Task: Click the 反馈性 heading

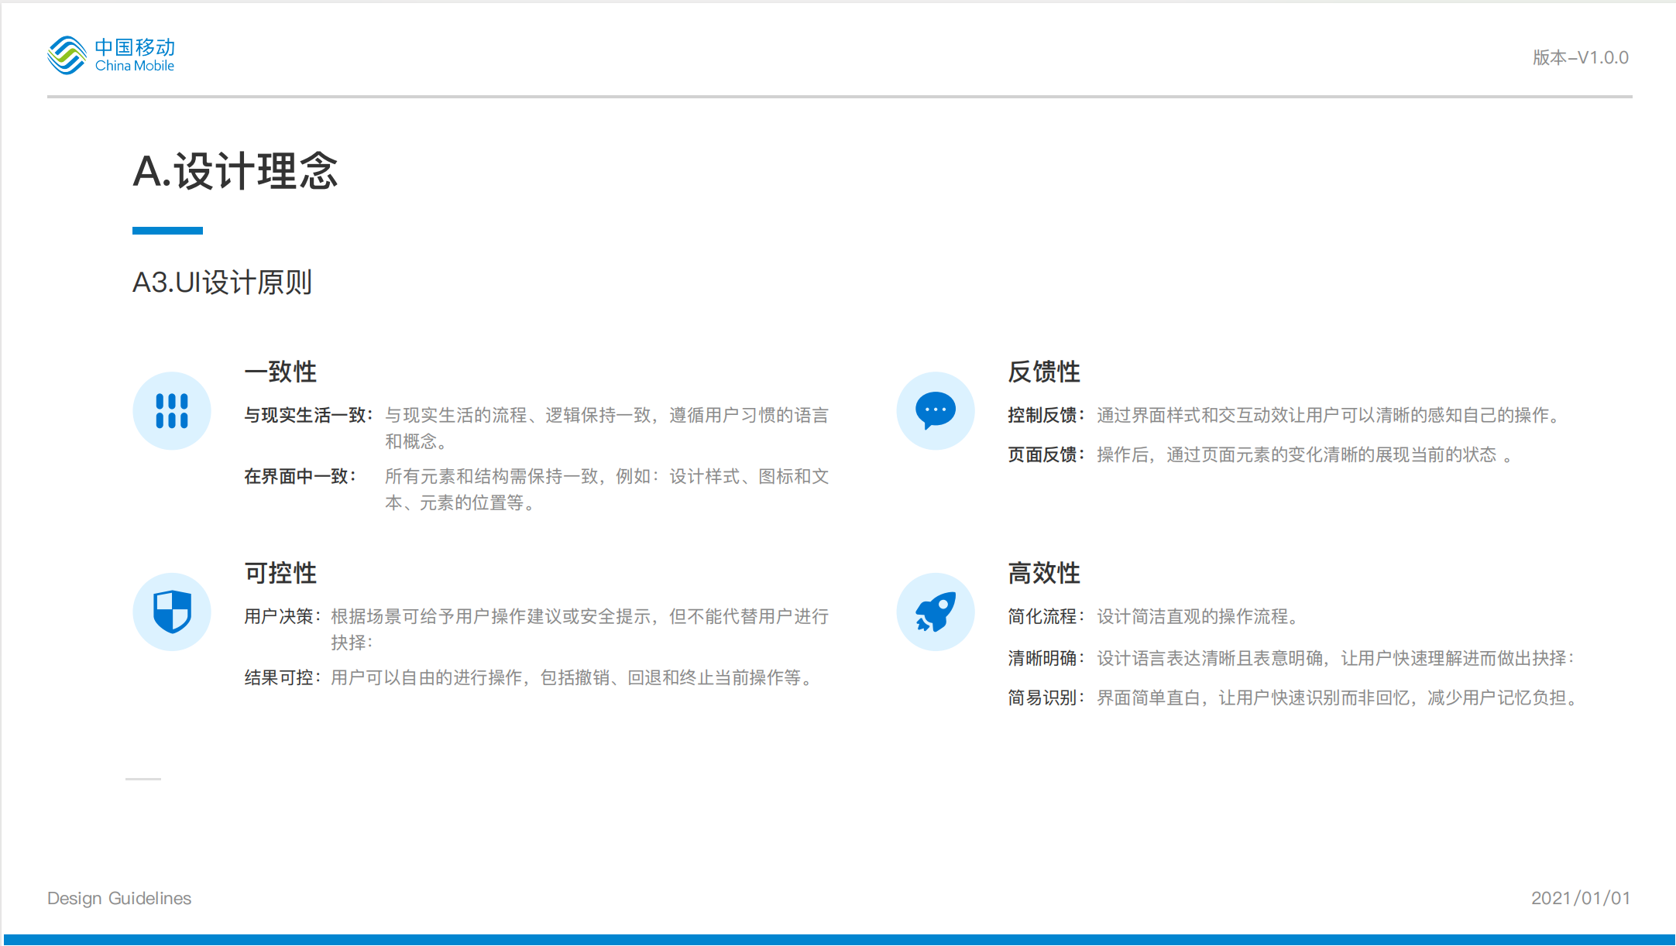Action: coord(1043,372)
